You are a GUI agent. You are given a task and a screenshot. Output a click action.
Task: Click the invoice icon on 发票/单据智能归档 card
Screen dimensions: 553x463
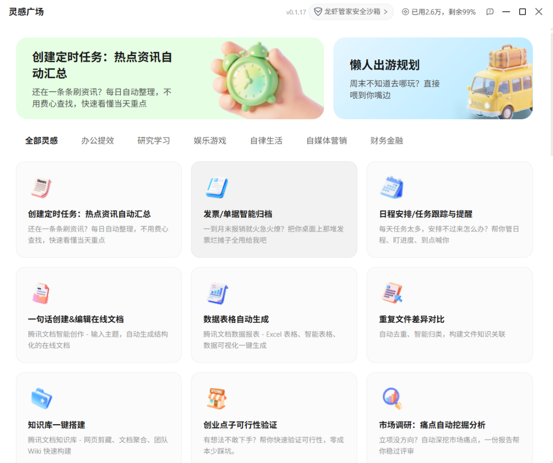pyautogui.click(x=217, y=188)
